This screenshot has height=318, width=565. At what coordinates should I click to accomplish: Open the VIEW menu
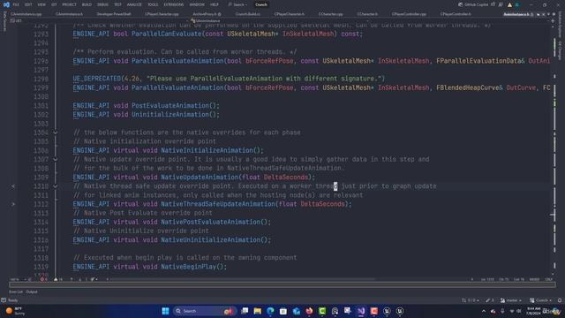pos(41,4)
